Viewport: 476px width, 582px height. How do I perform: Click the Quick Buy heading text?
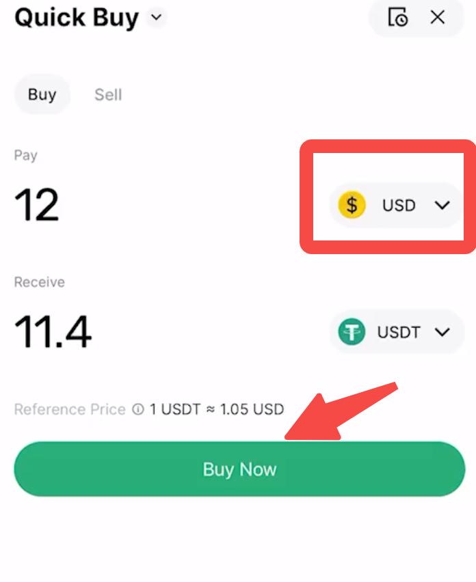coord(76,18)
